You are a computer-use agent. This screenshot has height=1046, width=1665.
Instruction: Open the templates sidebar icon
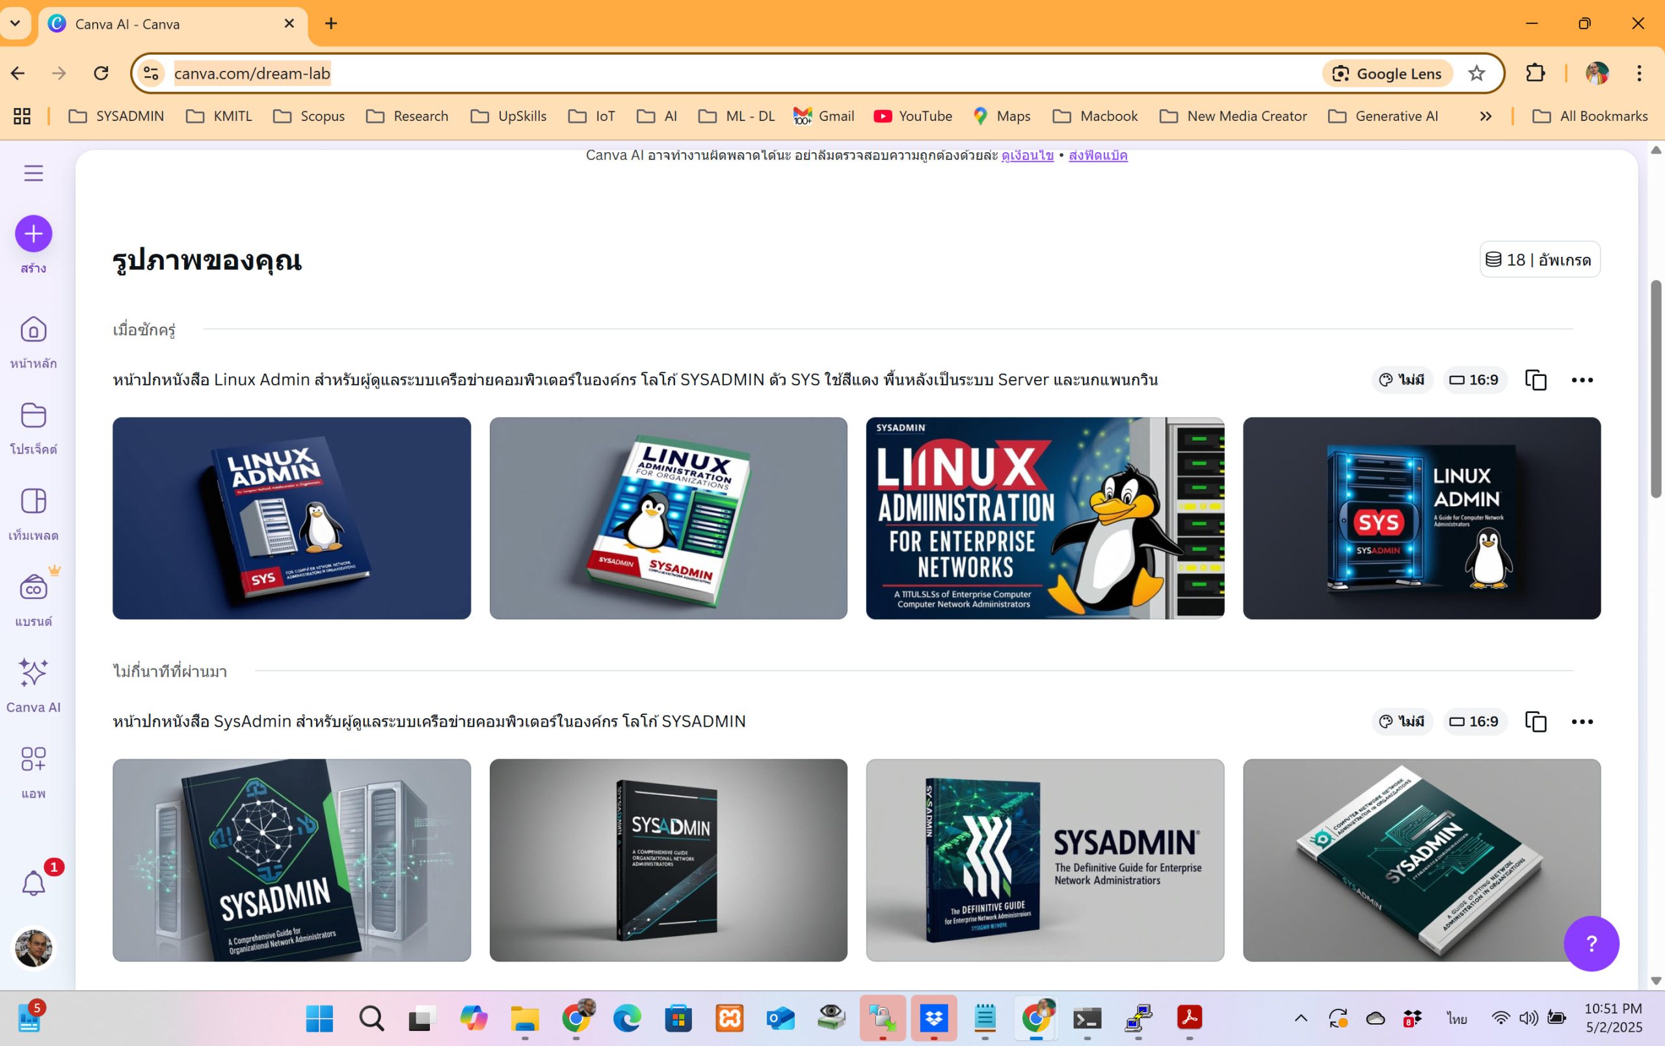(x=33, y=502)
